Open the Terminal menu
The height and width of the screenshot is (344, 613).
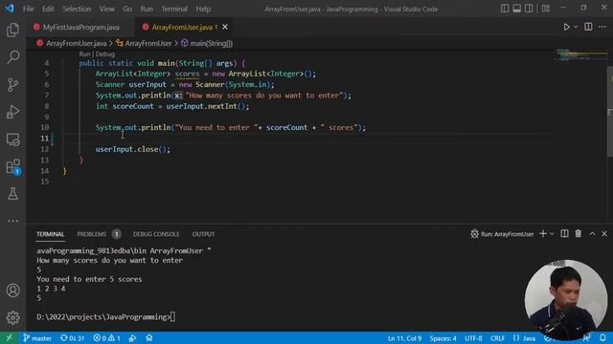pos(174,9)
